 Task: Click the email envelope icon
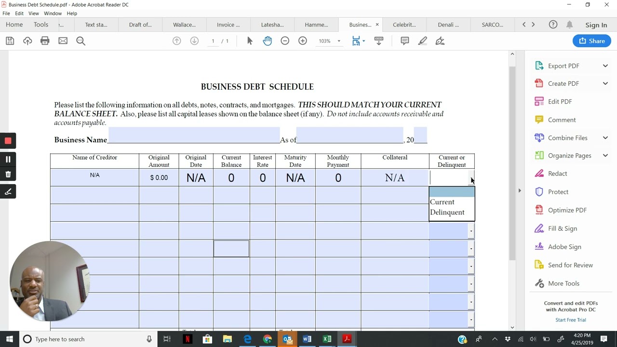coord(63,41)
